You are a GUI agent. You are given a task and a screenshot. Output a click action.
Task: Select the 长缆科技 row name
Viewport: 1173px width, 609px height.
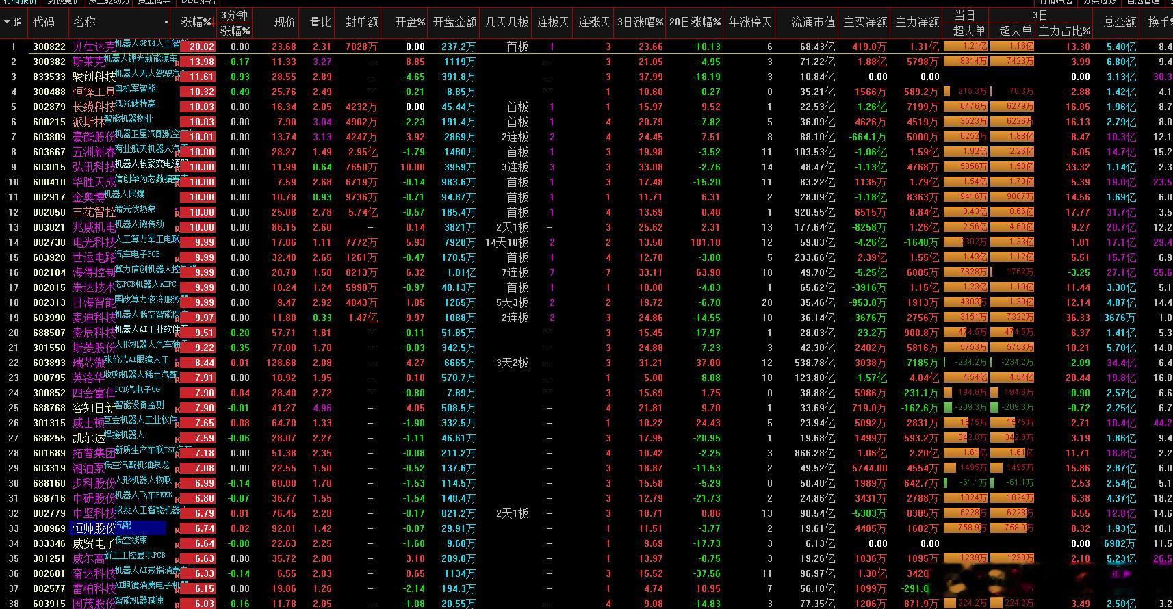[94, 107]
